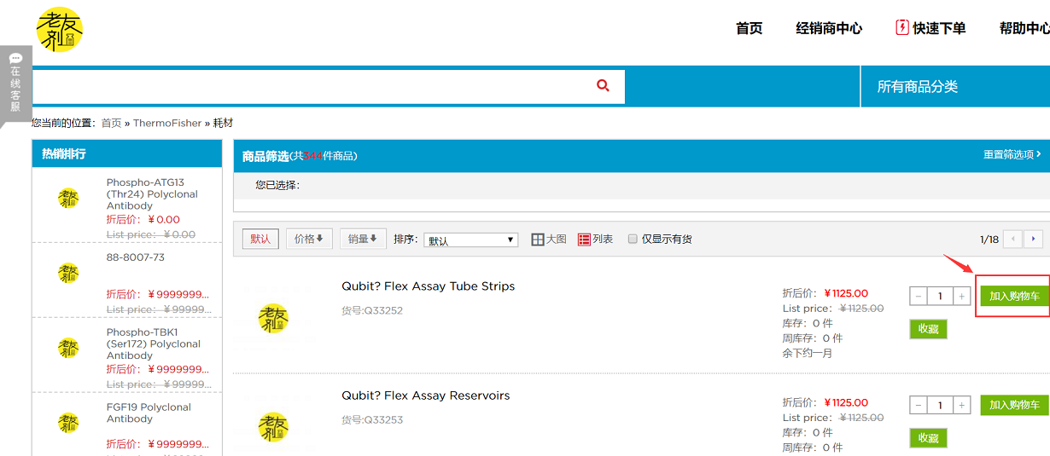Open Qubit Flex Assay Reservoirs product title
The height and width of the screenshot is (456, 1050).
(x=426, y=395)
